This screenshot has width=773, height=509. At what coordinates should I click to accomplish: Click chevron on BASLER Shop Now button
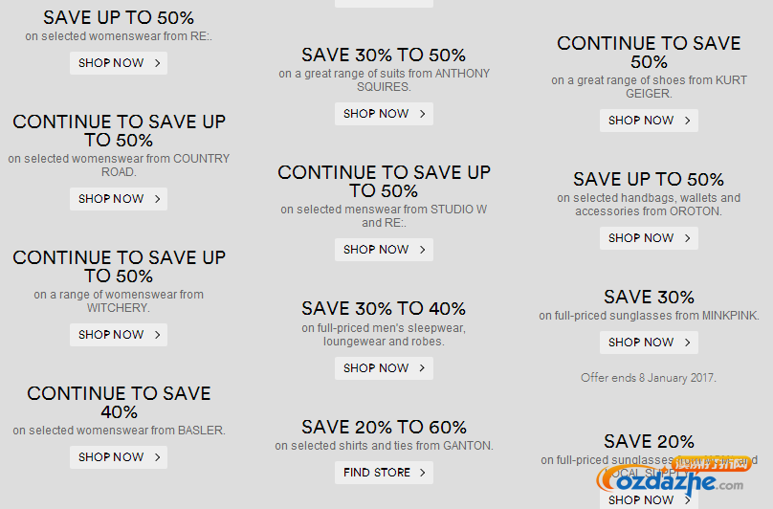(x=157, y=457)
